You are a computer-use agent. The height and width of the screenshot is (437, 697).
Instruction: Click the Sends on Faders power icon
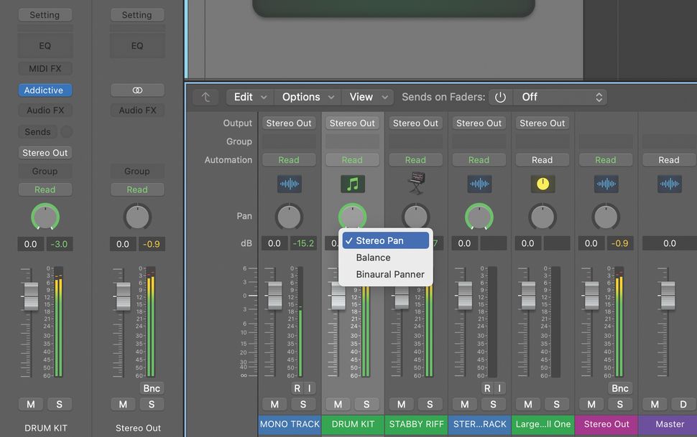pos(500,96)
